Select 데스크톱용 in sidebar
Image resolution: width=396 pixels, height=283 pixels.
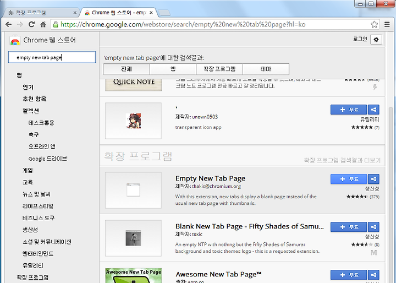click(x=41, y=123)
